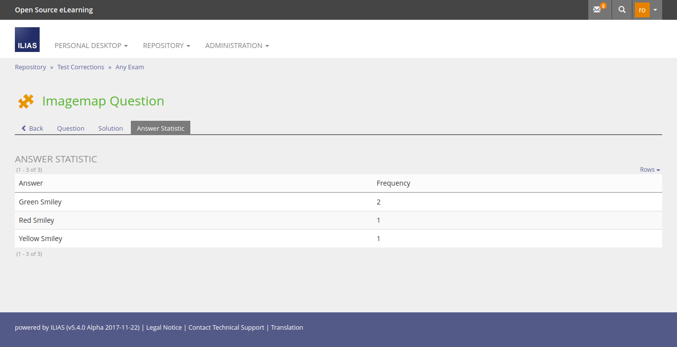Screen dimensions: 677x347
Task: Go Back using the tab bar
Action: tap(32, 128)
